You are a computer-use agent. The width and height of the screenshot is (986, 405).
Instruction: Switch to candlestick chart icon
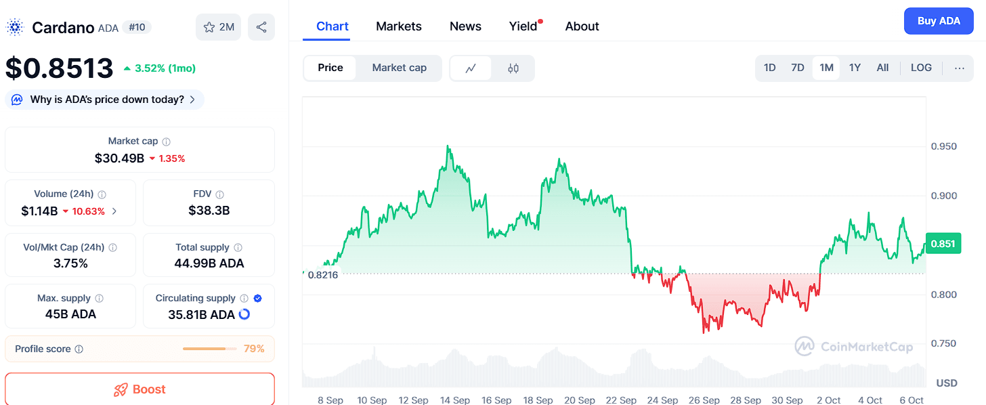[x=513, y=68]
